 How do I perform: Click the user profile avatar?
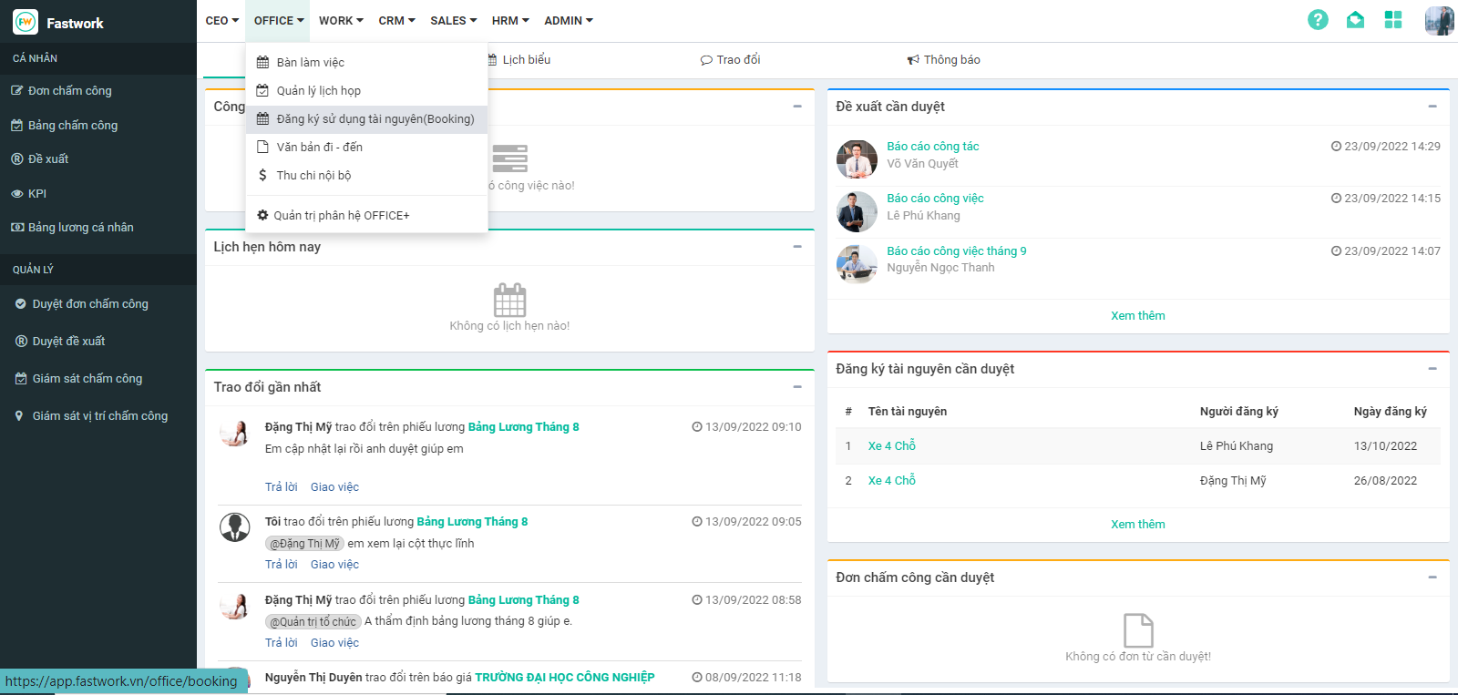coord(1438,20)
